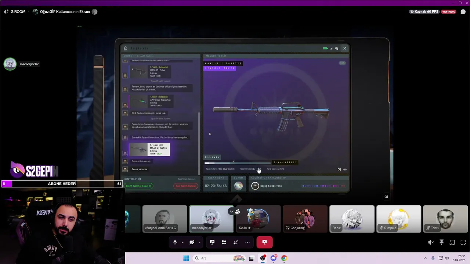Open the Windows Start menu

(186, 258)
